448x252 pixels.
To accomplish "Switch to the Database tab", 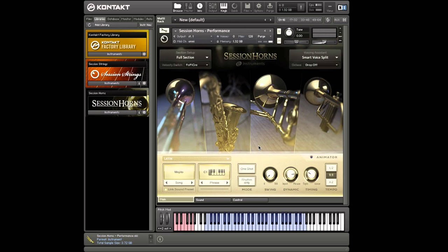I will pos(113,19).
